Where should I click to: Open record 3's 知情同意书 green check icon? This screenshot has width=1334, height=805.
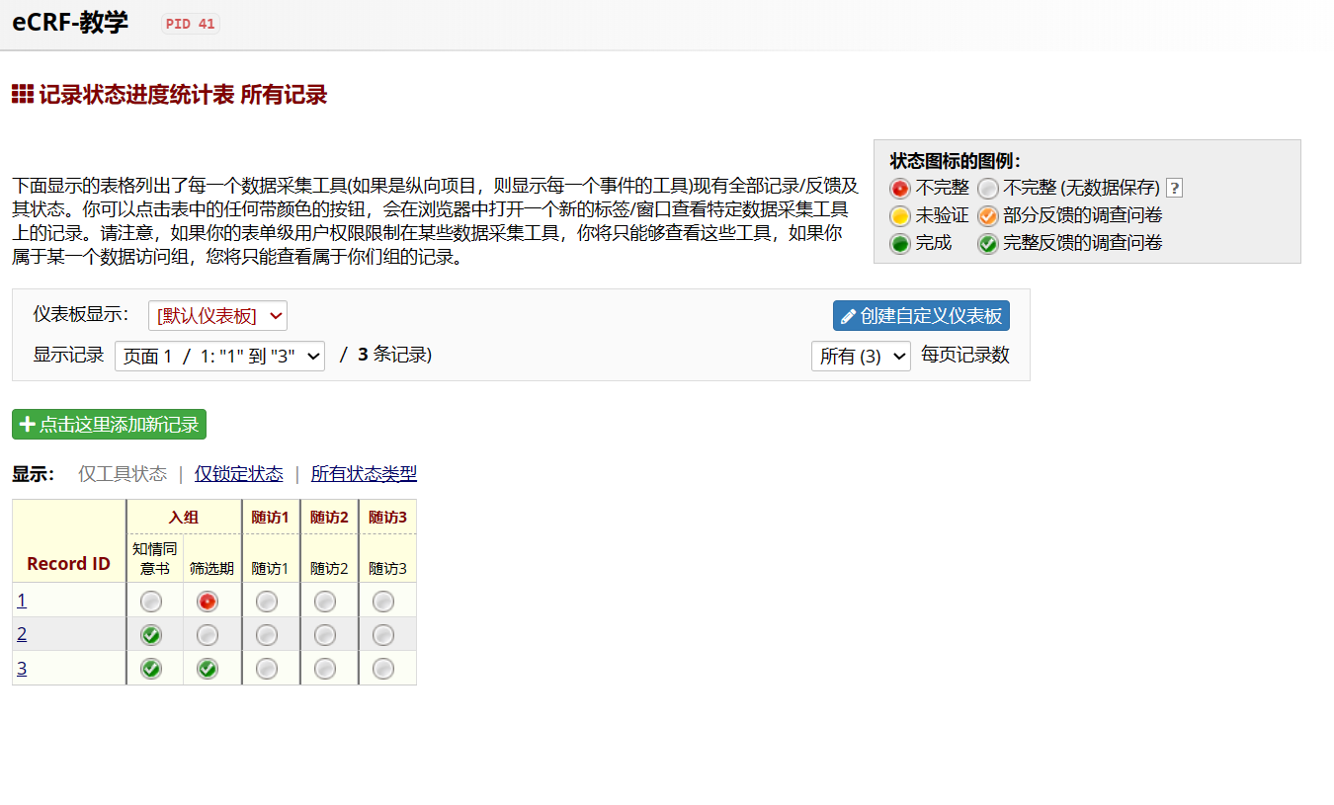(x=150, y=669)
